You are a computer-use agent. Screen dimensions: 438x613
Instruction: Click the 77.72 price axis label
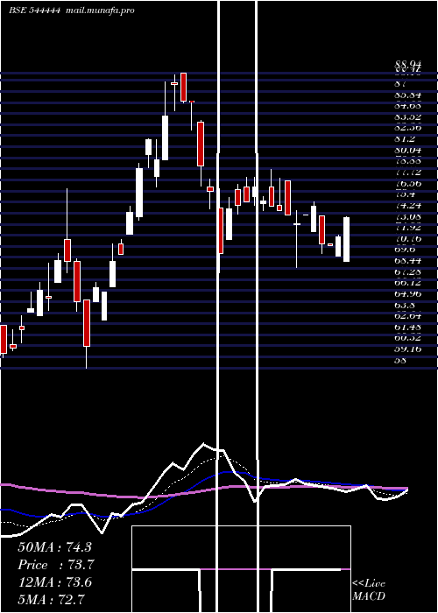point(407,173)
